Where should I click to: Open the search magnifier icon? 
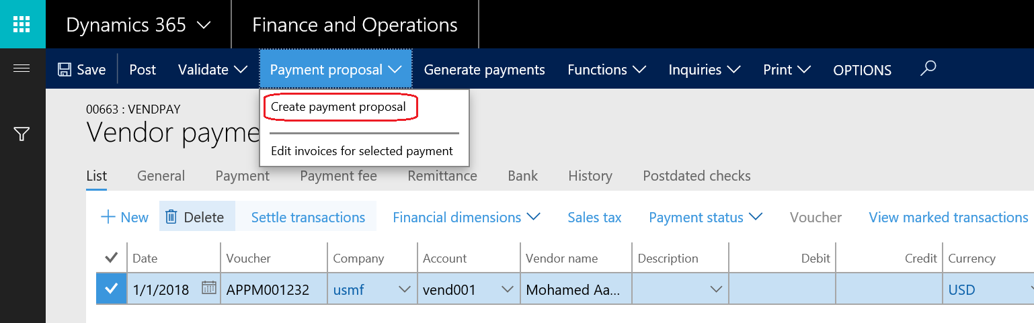click(928, 68)
